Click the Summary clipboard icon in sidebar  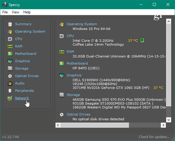coord(10,24)
